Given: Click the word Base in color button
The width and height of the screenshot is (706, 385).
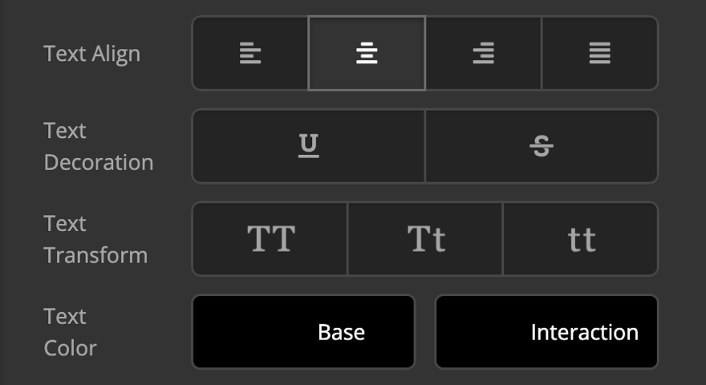Looking at the screenshot, I should pos(341,332).
